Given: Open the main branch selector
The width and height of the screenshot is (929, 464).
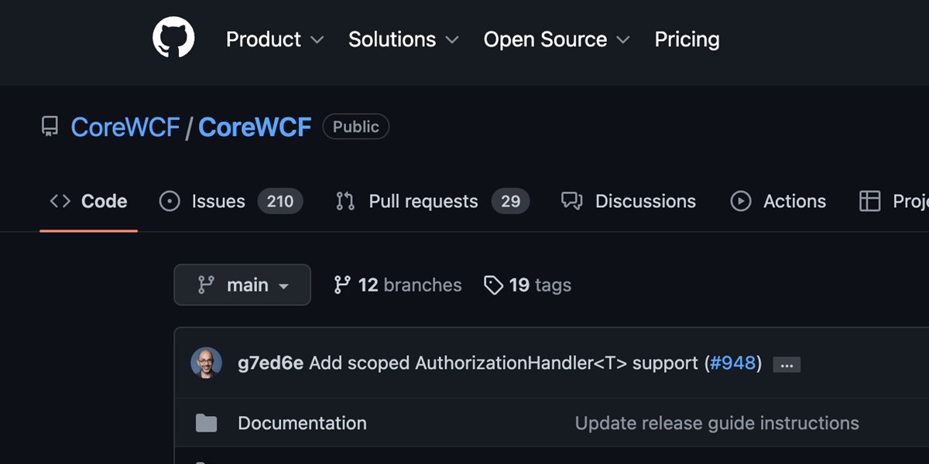Looking at the screenshot, I should (x=242, y=285).
